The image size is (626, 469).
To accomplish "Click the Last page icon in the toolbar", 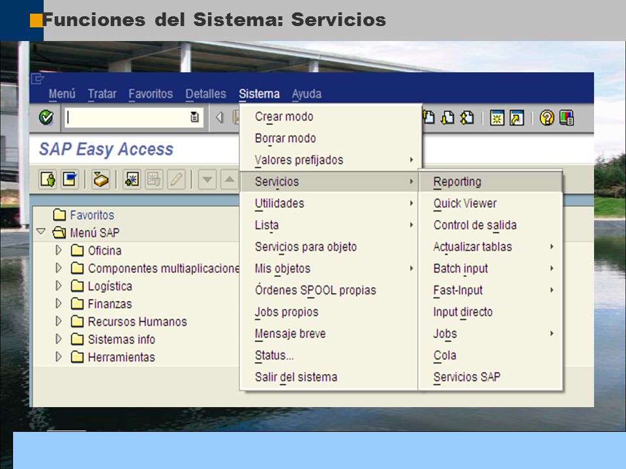I will click(x=467, y=117).
